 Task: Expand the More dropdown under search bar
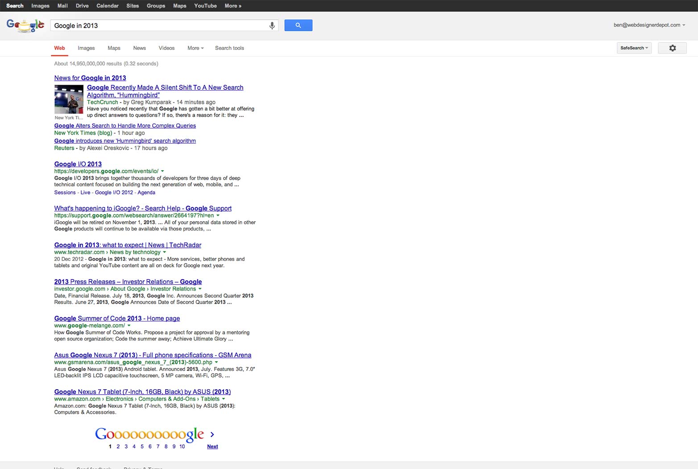tap(195, 48)
